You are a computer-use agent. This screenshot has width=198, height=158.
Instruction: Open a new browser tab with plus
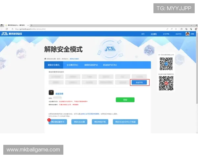tap(32, 25)
